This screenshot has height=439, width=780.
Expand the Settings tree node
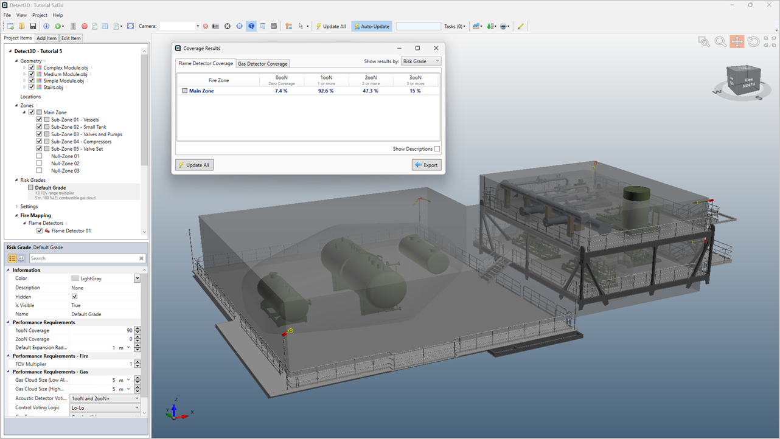click(x=16, y=206)
